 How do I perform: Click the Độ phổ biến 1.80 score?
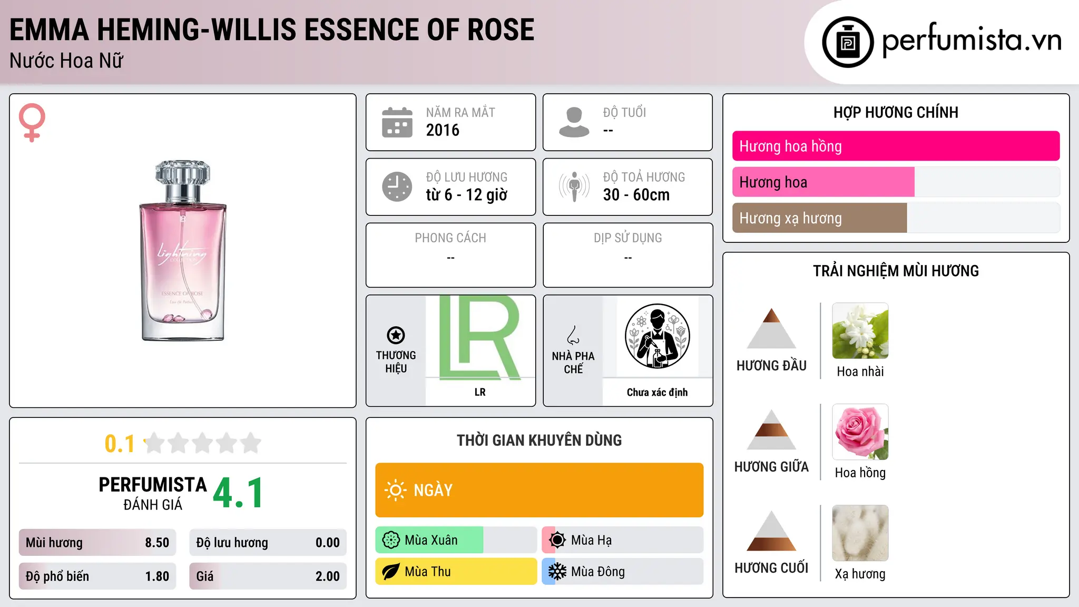(x=97, y=576)
